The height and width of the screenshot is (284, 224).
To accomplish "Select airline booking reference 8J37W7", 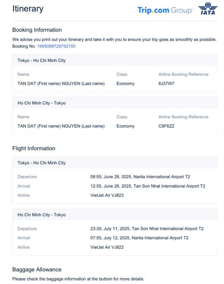I will (x=166, y=83).
